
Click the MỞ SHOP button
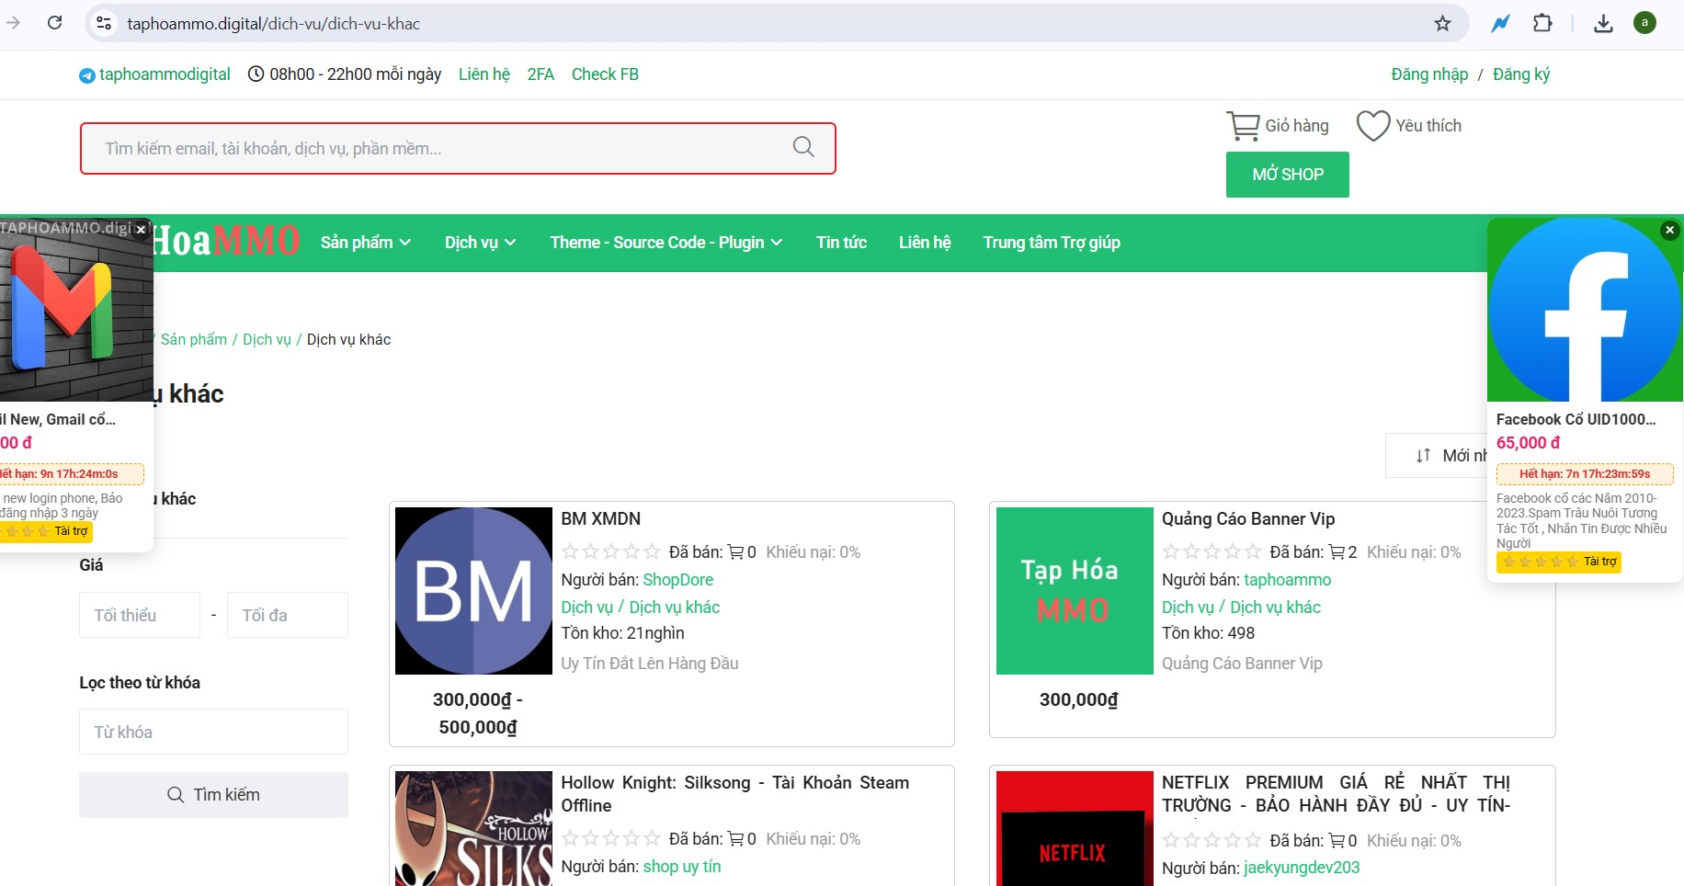click(1287, 174)
